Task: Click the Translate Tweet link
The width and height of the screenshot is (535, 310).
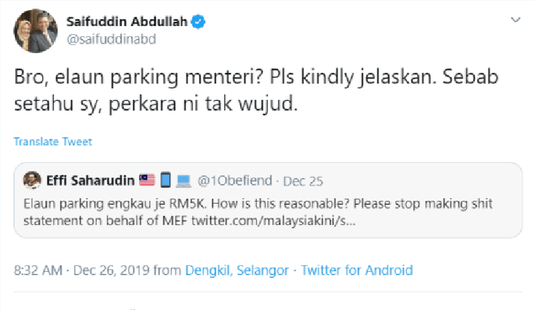Action: point(53,142)
